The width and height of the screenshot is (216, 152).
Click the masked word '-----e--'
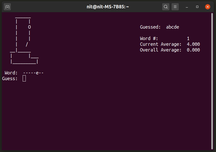pyautogui.click(x=33, y=73)
